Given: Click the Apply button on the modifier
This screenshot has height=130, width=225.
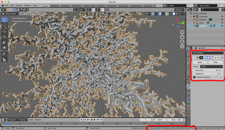Looking at the screenshot, I should tap(200, 62).
